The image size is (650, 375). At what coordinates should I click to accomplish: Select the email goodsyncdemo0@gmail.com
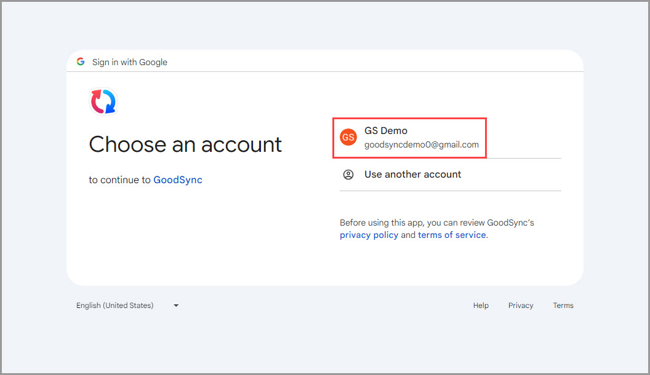423,144
